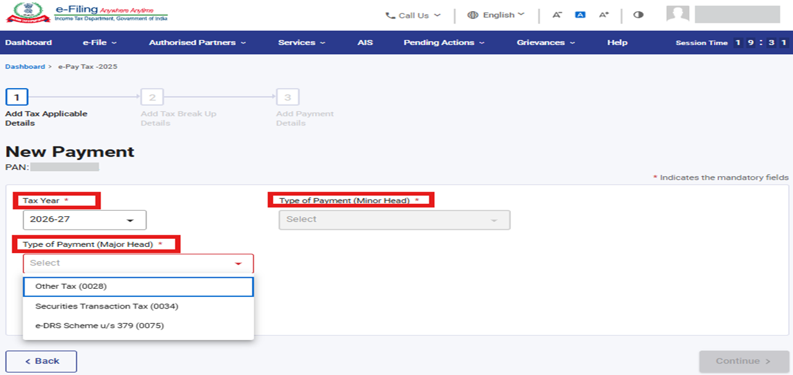
Task: Go to the AIS menu item
Action: [x=365, y=42]
